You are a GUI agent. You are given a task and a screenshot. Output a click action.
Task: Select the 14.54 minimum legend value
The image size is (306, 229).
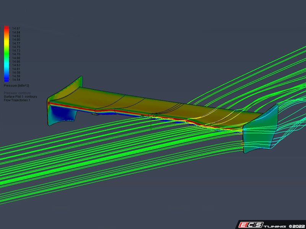[16, 79]
